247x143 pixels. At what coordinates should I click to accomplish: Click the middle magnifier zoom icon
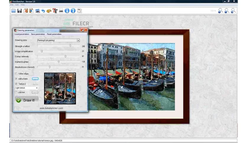coord(227,11)
